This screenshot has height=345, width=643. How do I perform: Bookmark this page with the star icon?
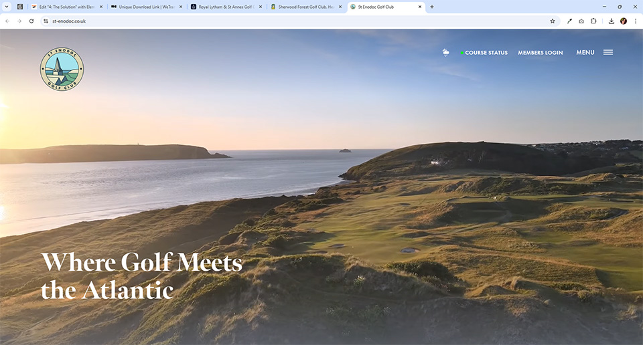pyautogui.click(x=553, y=21)
